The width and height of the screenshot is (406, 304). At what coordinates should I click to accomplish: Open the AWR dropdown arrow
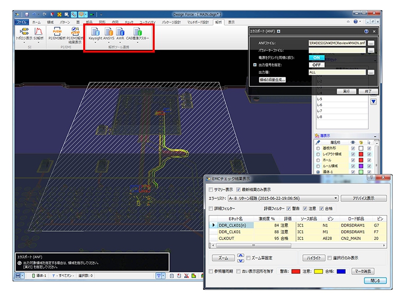coord(120,42)
